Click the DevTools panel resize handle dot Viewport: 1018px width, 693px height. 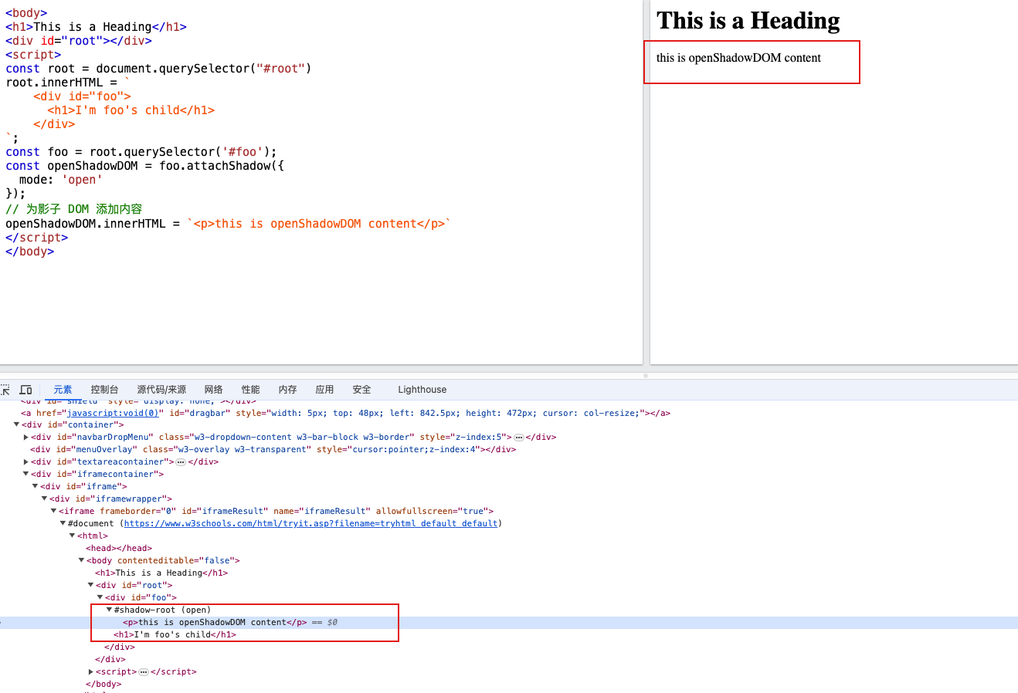(646, 376)
